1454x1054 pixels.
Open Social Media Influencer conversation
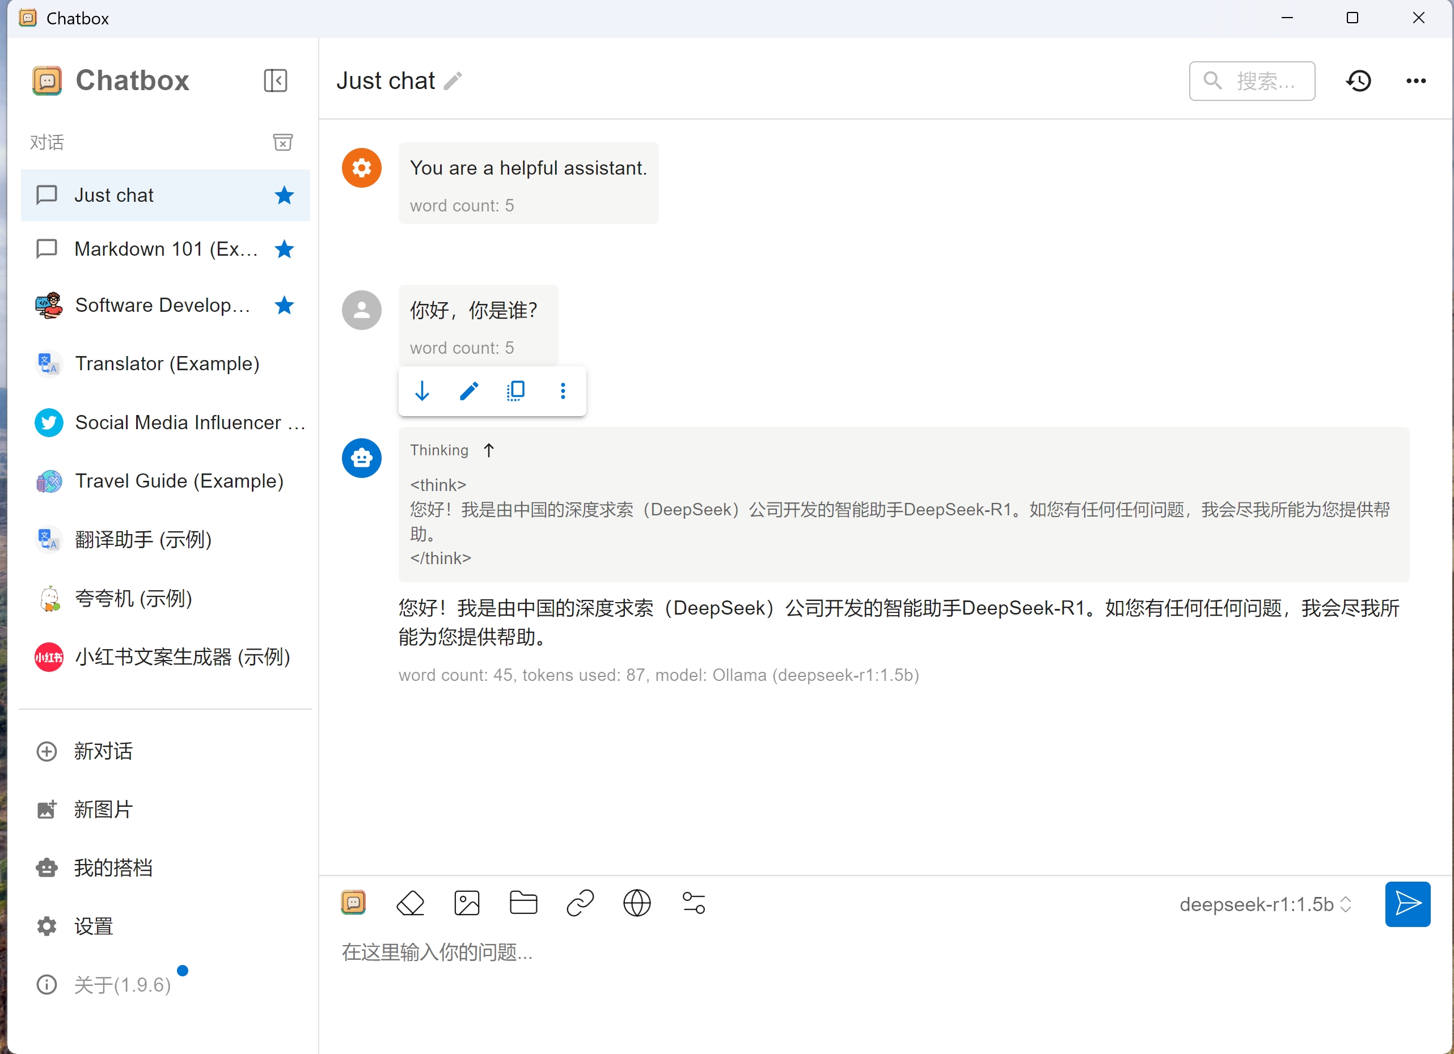pos(166,422)
